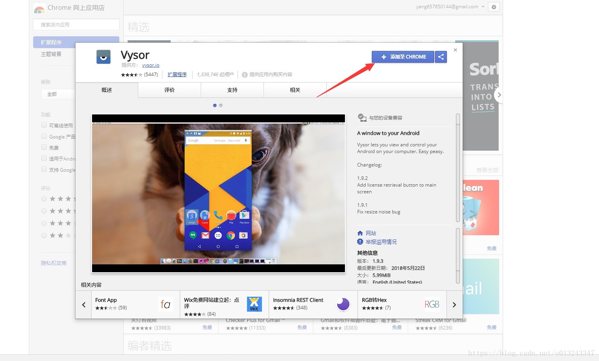Click the Vysor app icon

(x=104, y=57)
